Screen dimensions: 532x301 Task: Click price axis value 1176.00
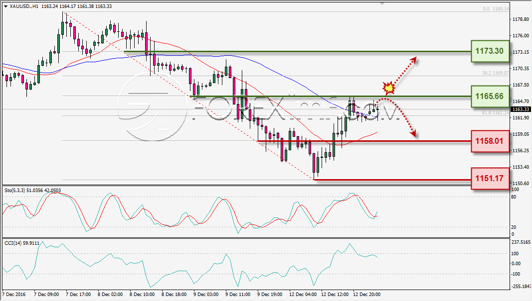point(521,35)
